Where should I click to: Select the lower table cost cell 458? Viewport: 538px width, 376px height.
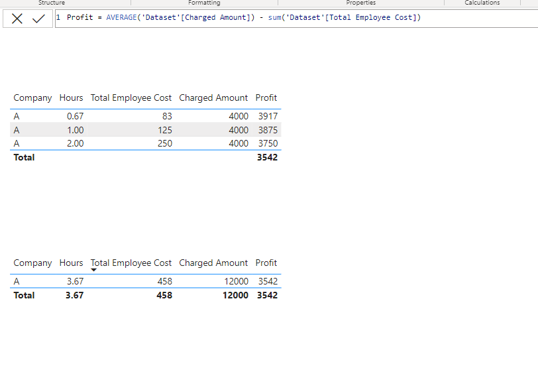click(165, 282)
